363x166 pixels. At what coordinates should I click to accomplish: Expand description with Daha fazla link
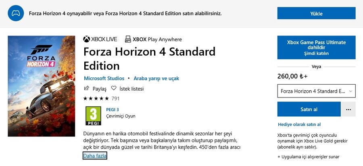click(95, 156)
